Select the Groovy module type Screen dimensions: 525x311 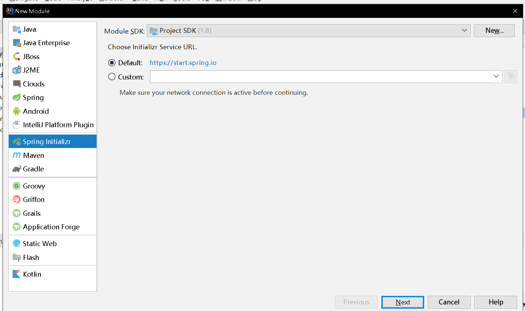[34, 186]
